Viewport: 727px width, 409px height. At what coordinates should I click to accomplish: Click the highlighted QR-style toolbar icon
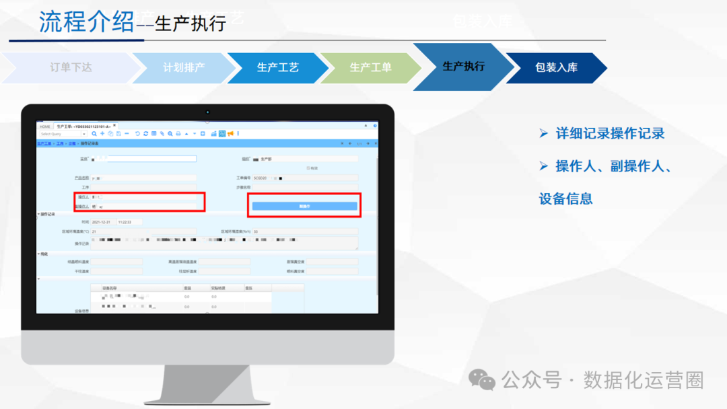[x=222, y=134]
